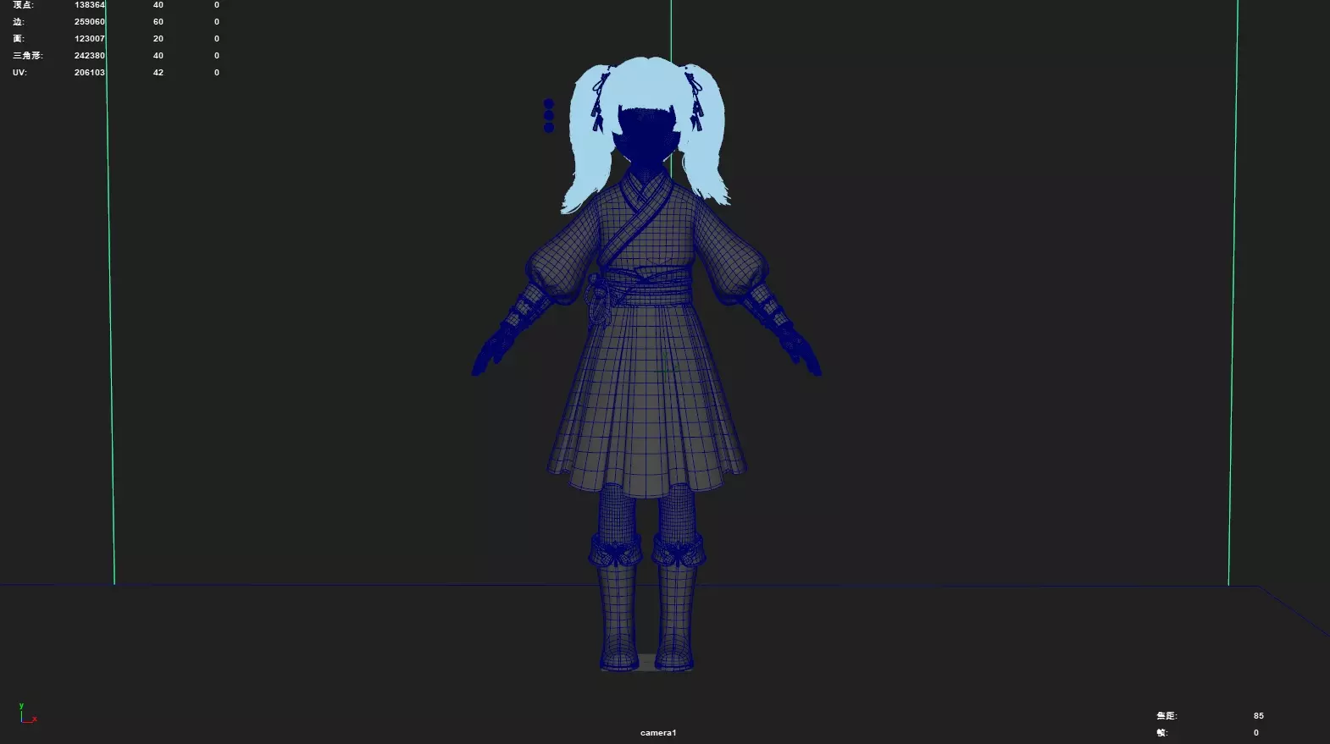
Task: Click the UV count 206103
Action: coord(90,73)
